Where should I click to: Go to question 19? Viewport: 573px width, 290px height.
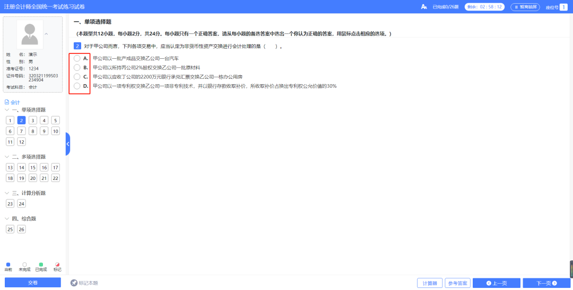pos(22,178)
